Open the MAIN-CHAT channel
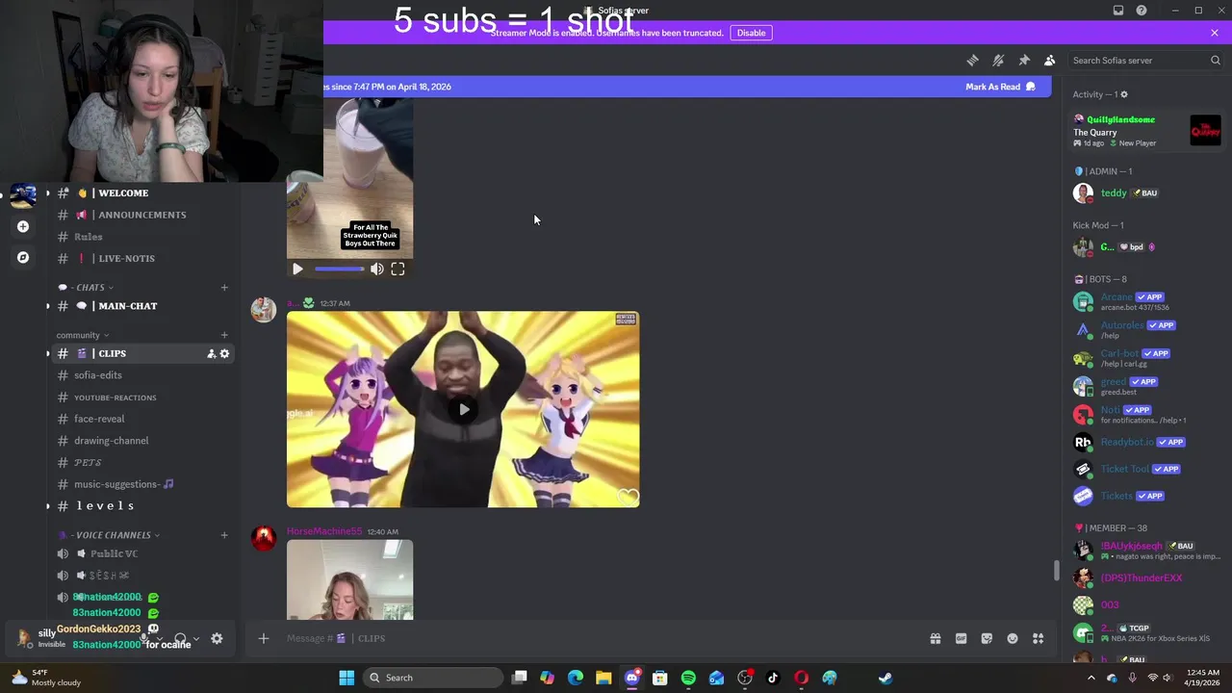Viewport: 1232px width, 693px height. [141, 306]
